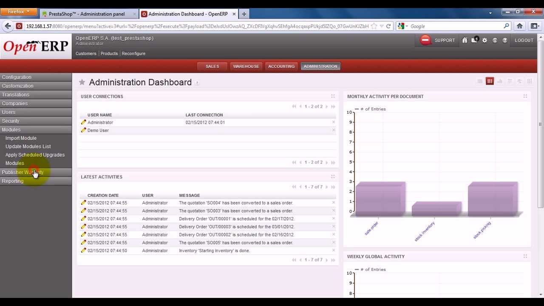
Task: Delete the Administrator connection row with x
Action: pos(334,122)
